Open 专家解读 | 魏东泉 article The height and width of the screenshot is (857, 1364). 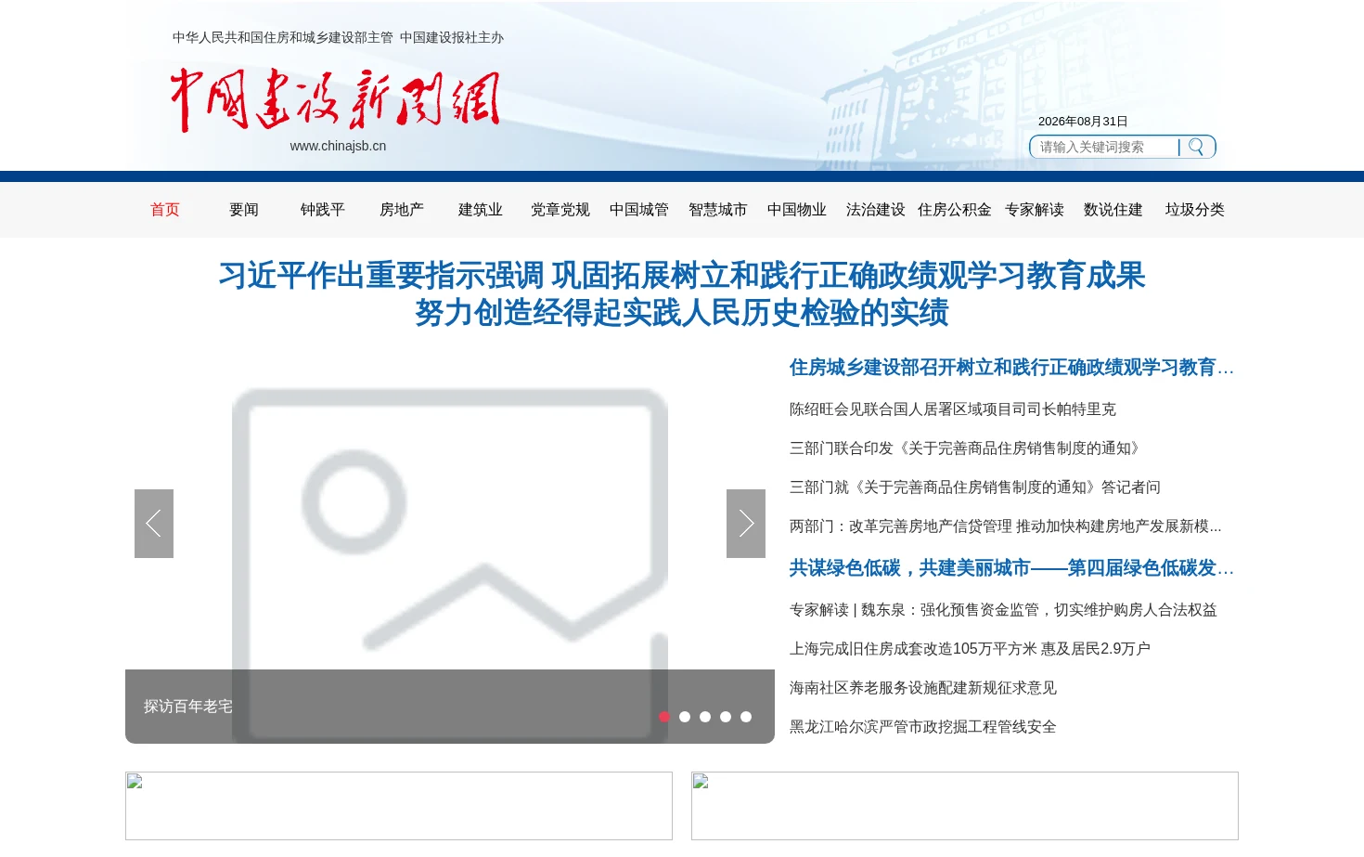coord(1003,610)
